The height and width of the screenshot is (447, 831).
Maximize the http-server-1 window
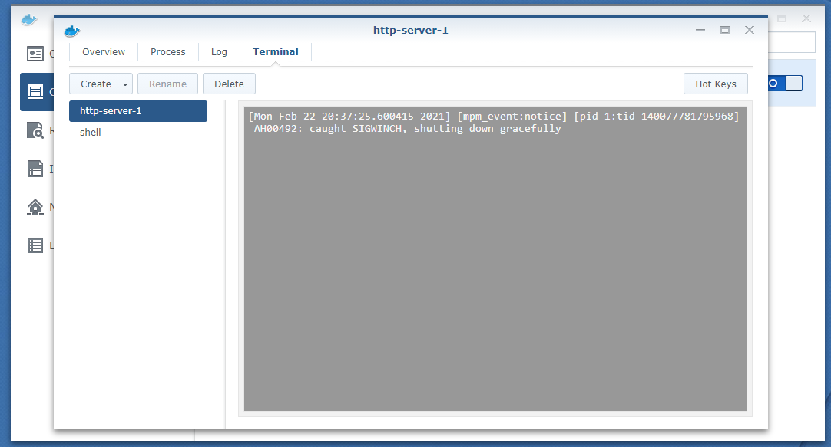pyautogui.click(x=724, y=30)
